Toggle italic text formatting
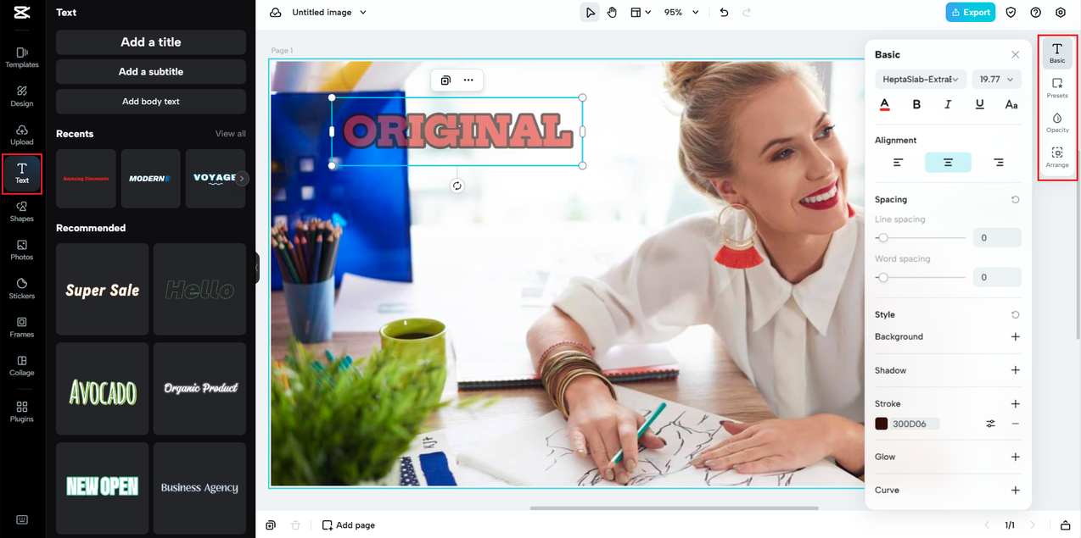 pyautogui.click(x=948, y=104)
